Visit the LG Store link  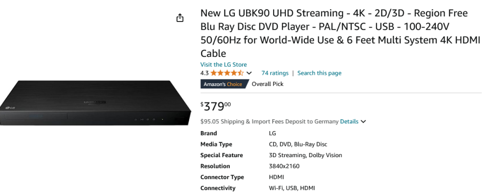(224, 65)
